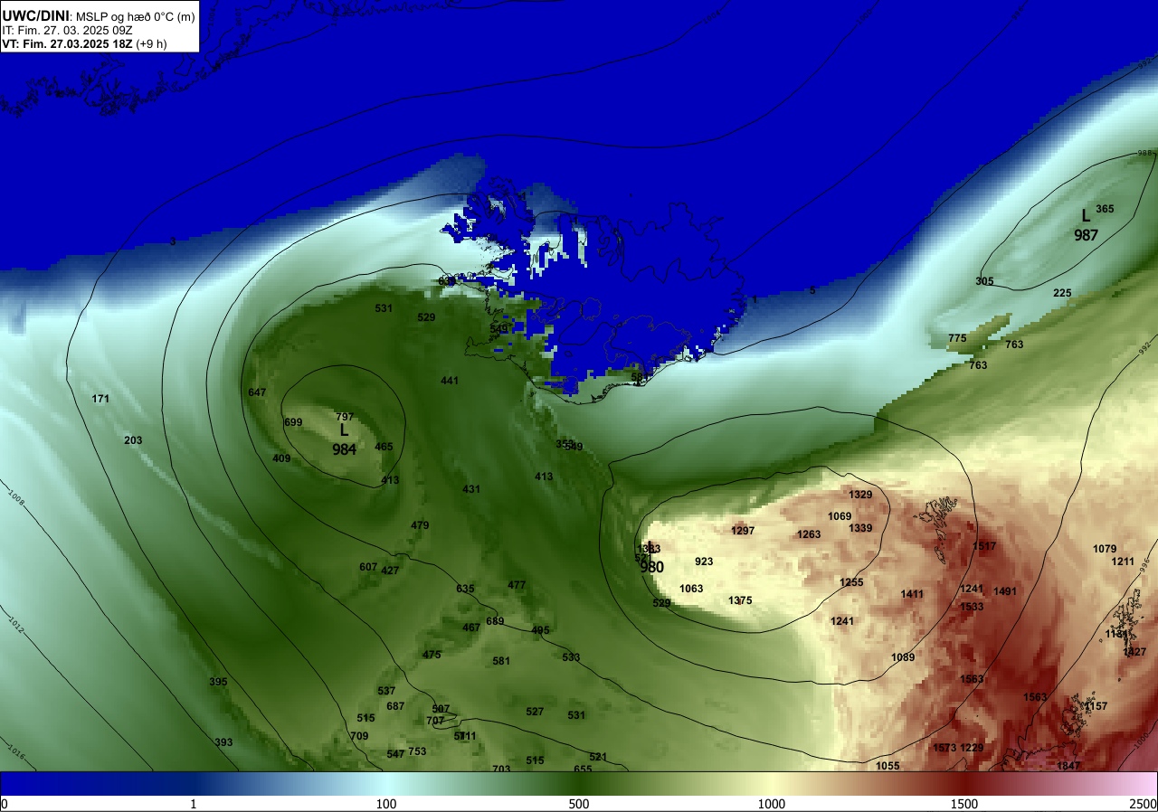Click the height value 687

tap(395, 706)
